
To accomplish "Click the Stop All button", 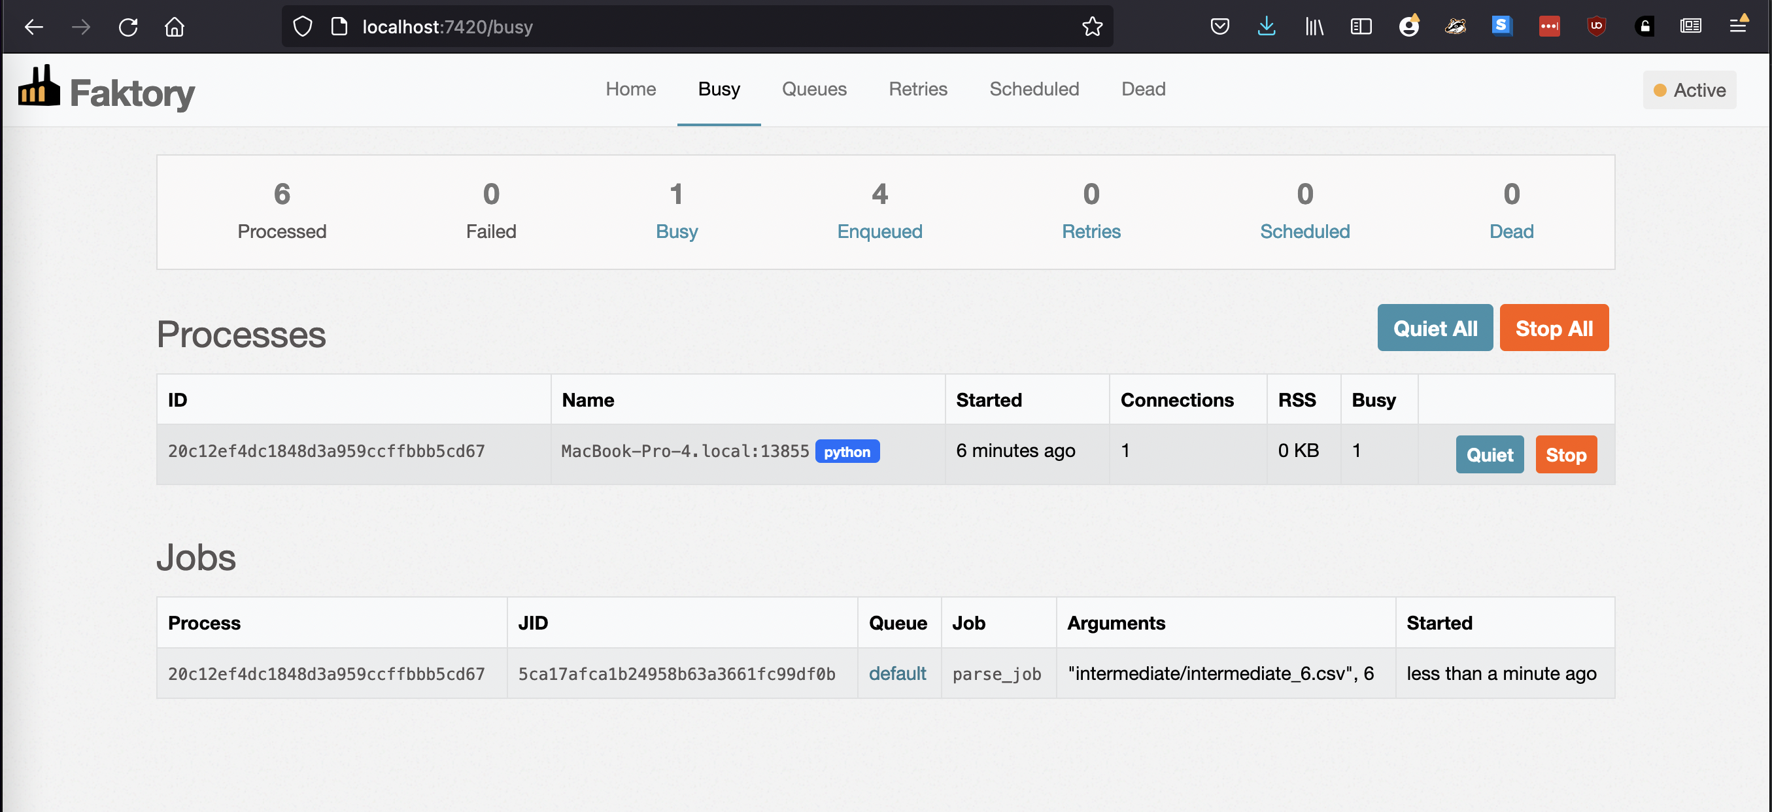I will (1554, 328).
